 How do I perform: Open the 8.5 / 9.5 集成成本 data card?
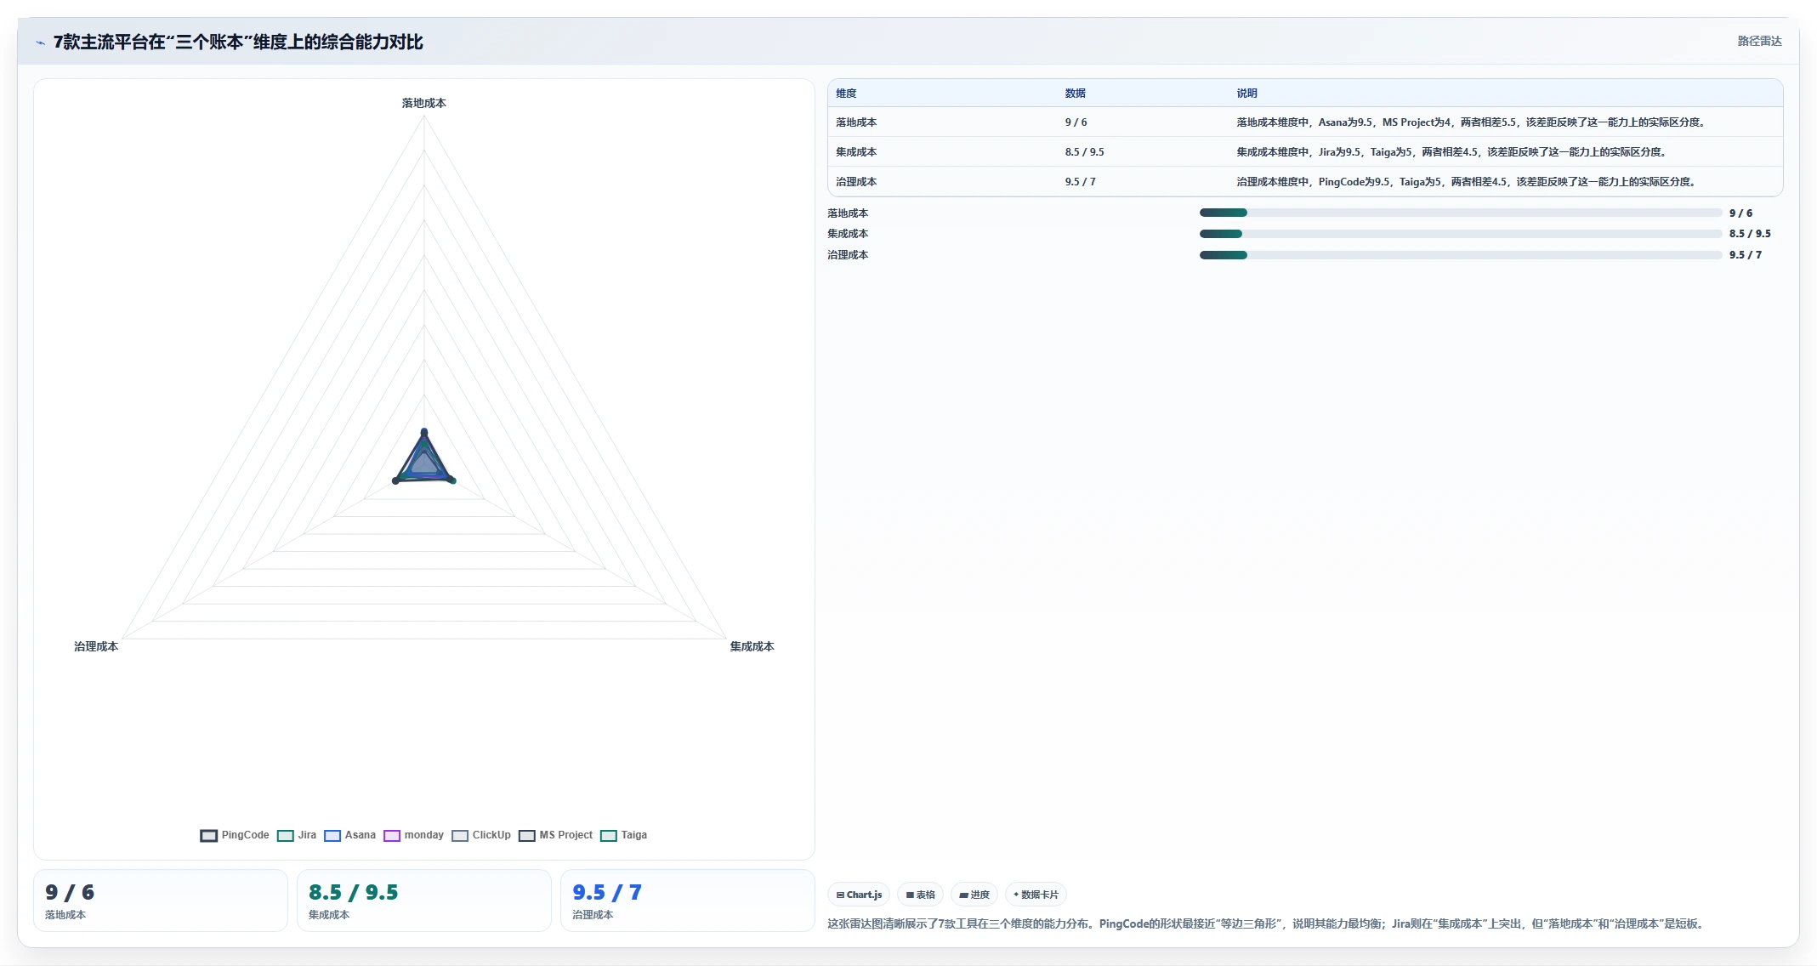[x=424, y=901]
